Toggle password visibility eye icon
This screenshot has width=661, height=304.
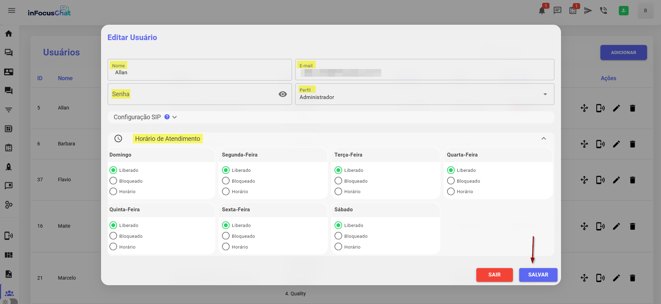coord(283,94)
